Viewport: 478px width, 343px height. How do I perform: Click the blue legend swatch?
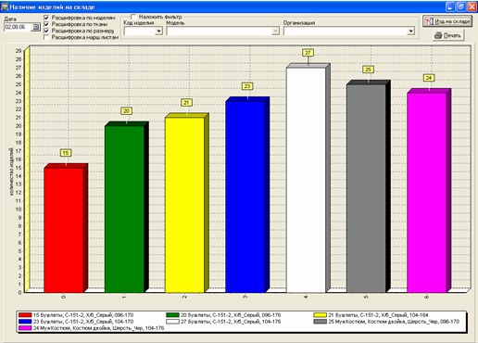[25, 322]
